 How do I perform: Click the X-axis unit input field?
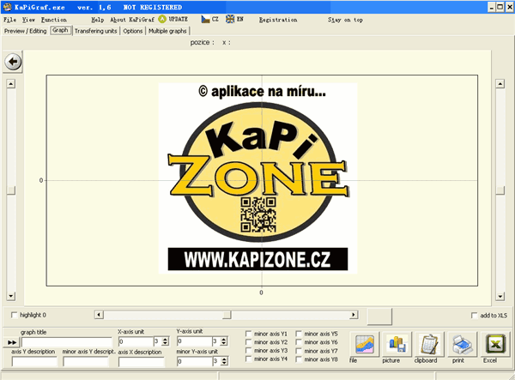click(136, 341)
